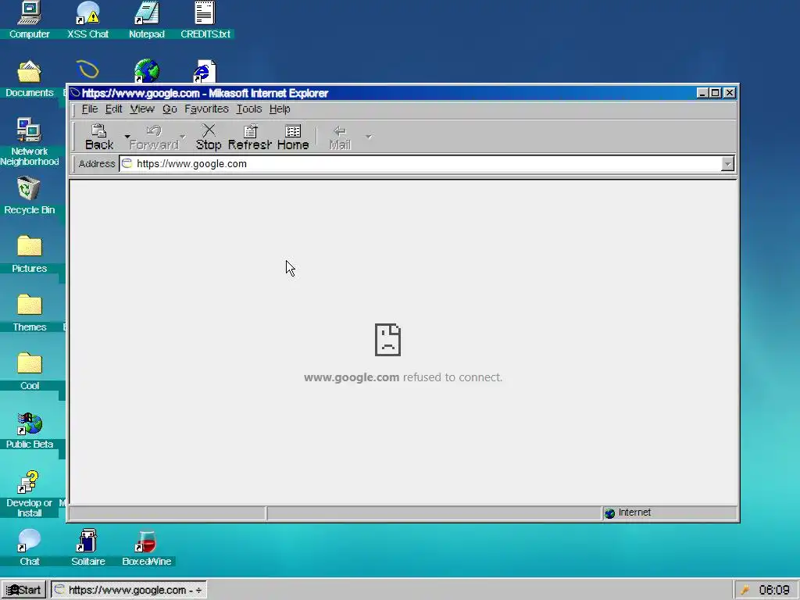
Task: Select the BoxedWine desktop shortcut
Action: pos(146,548)
